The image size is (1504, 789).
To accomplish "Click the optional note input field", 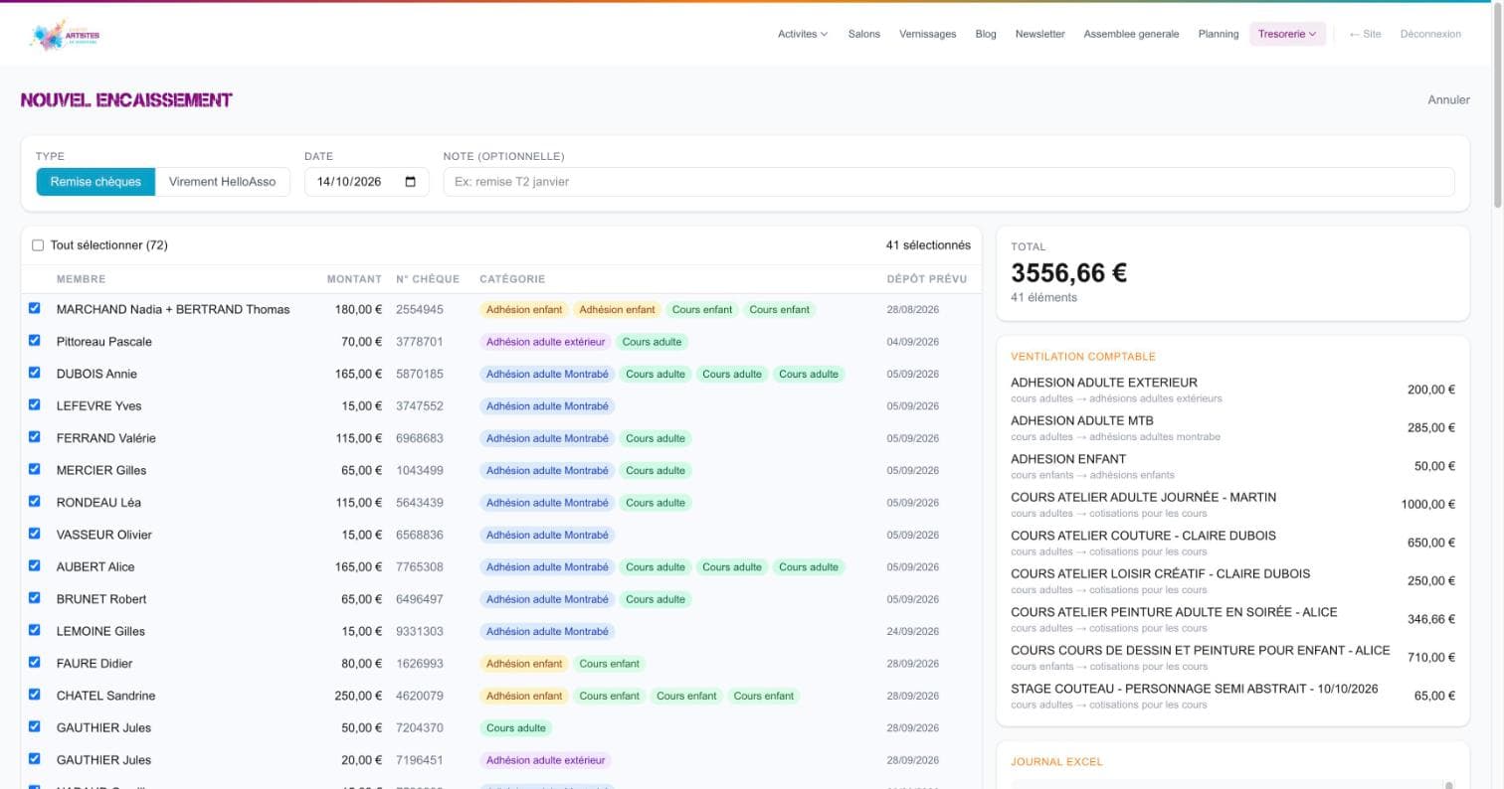I will point(949,182).
